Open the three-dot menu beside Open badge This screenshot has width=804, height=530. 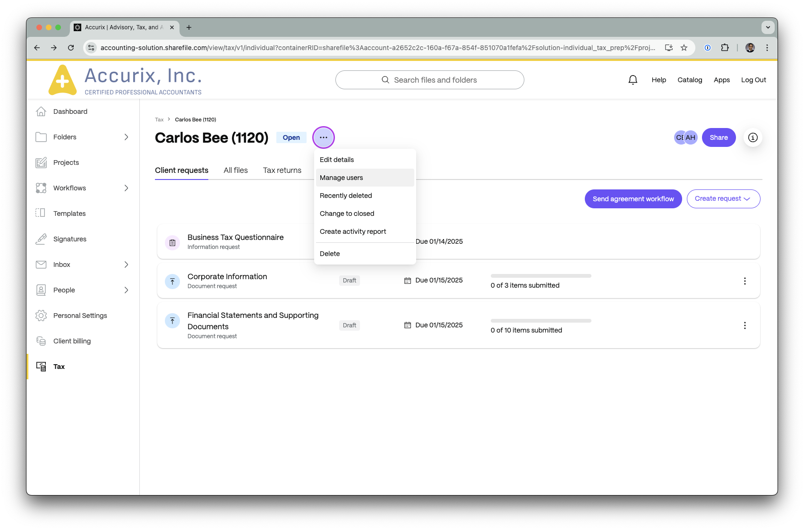coord(324,137)
